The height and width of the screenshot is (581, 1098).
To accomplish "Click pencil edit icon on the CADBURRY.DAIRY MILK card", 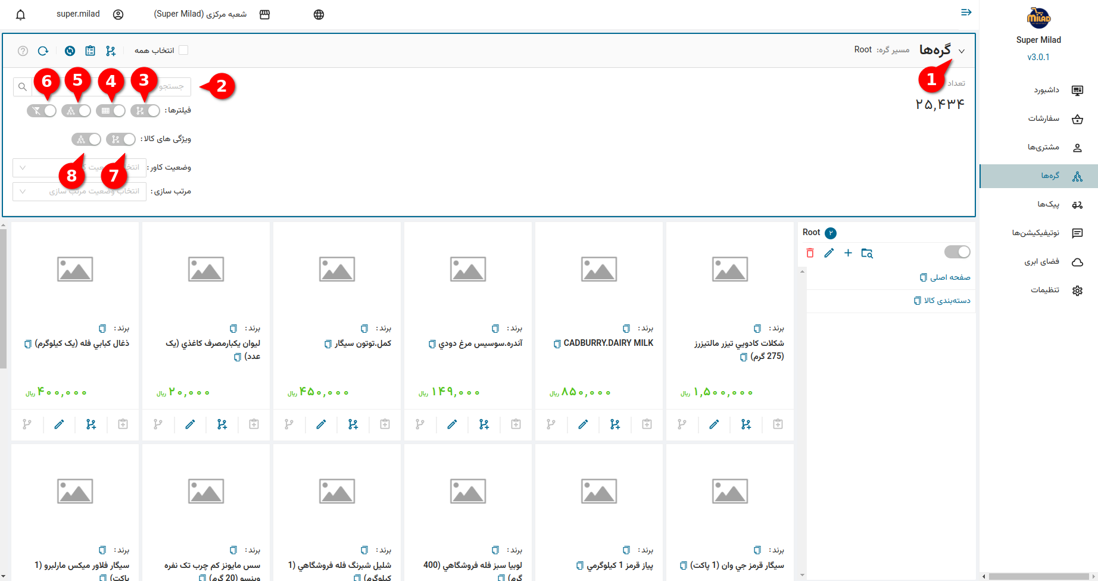I will coord(583,424).
